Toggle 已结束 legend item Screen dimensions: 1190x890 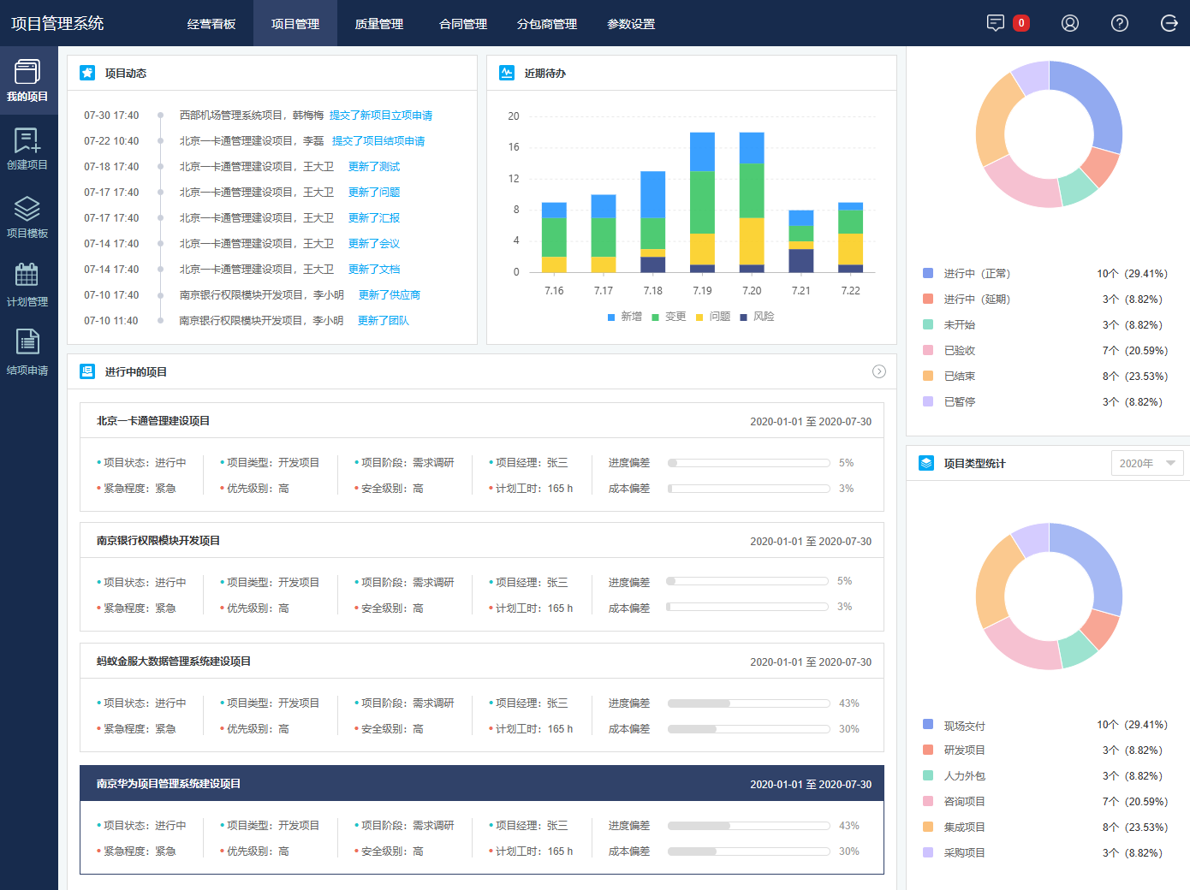949,377
